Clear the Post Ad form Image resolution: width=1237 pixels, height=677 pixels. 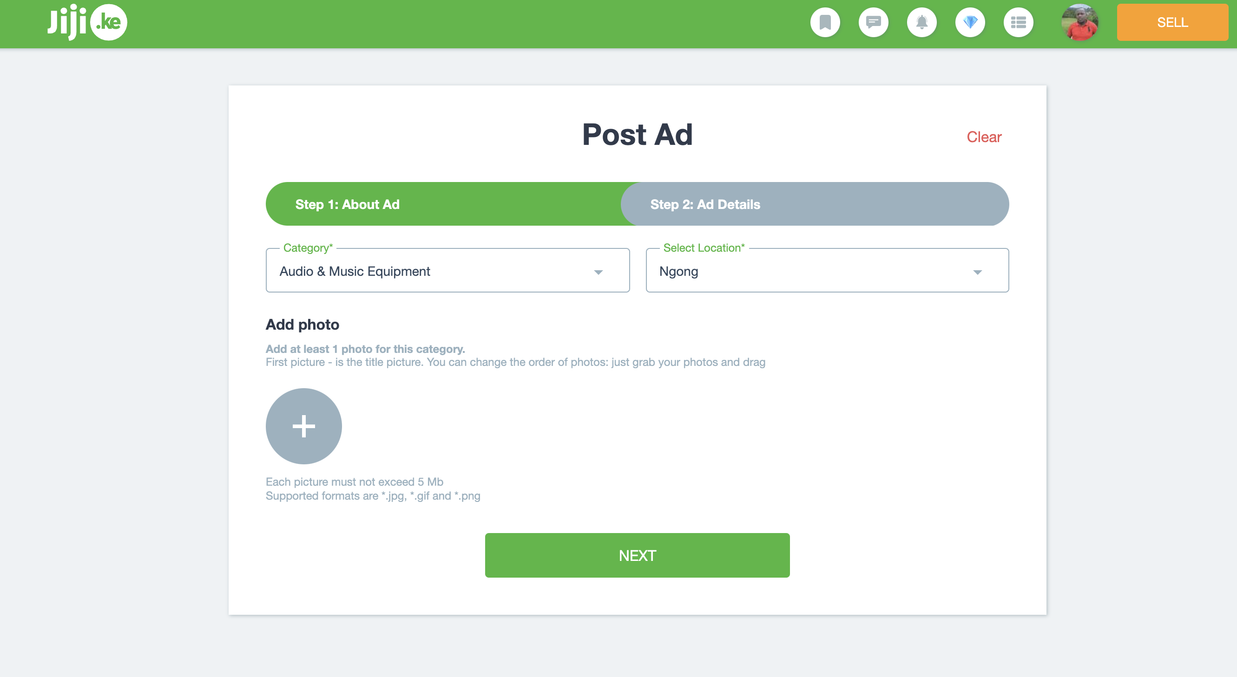pos(984,137)
